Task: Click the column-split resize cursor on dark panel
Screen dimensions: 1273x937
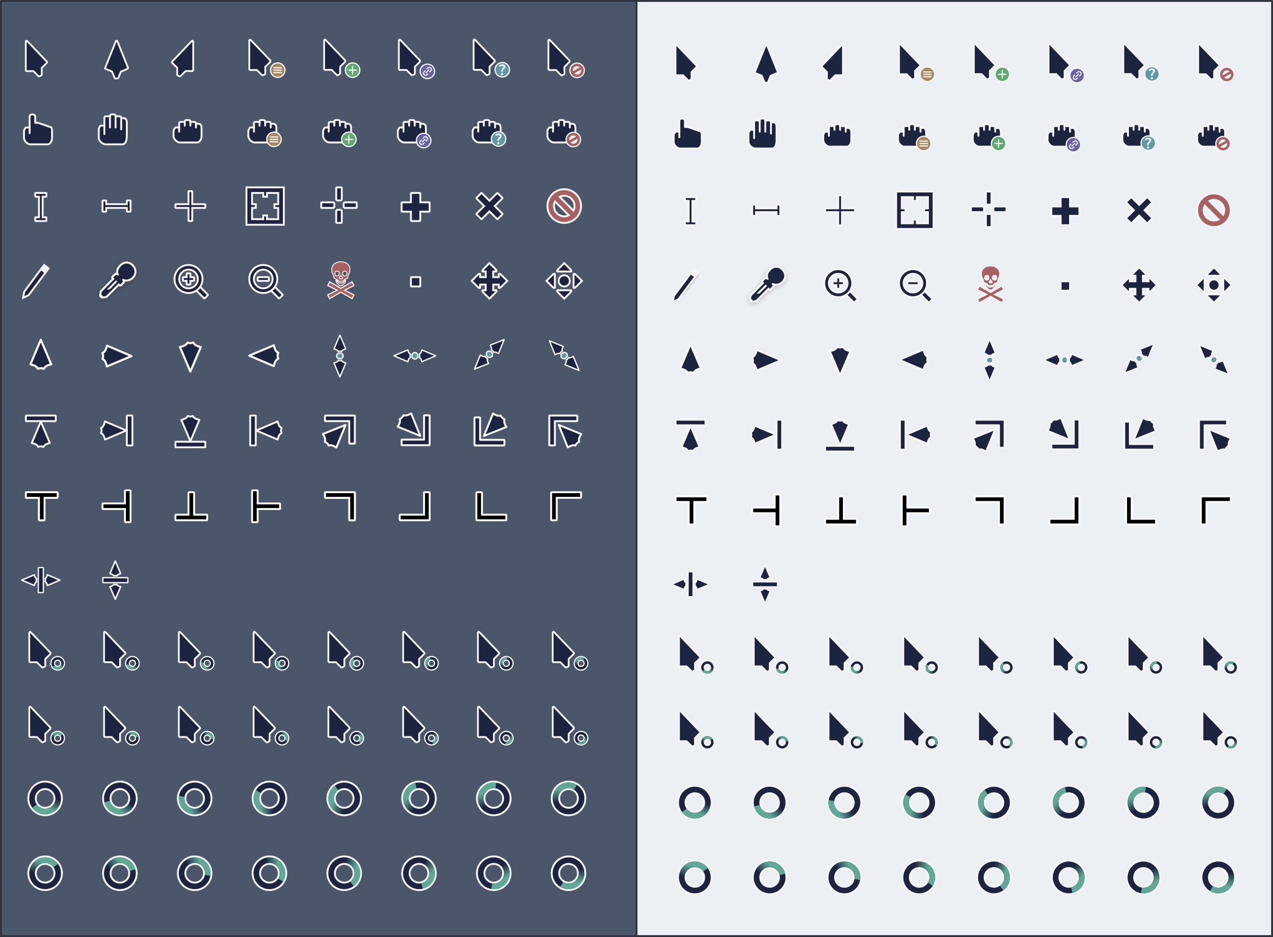Action: click(40, 580)
